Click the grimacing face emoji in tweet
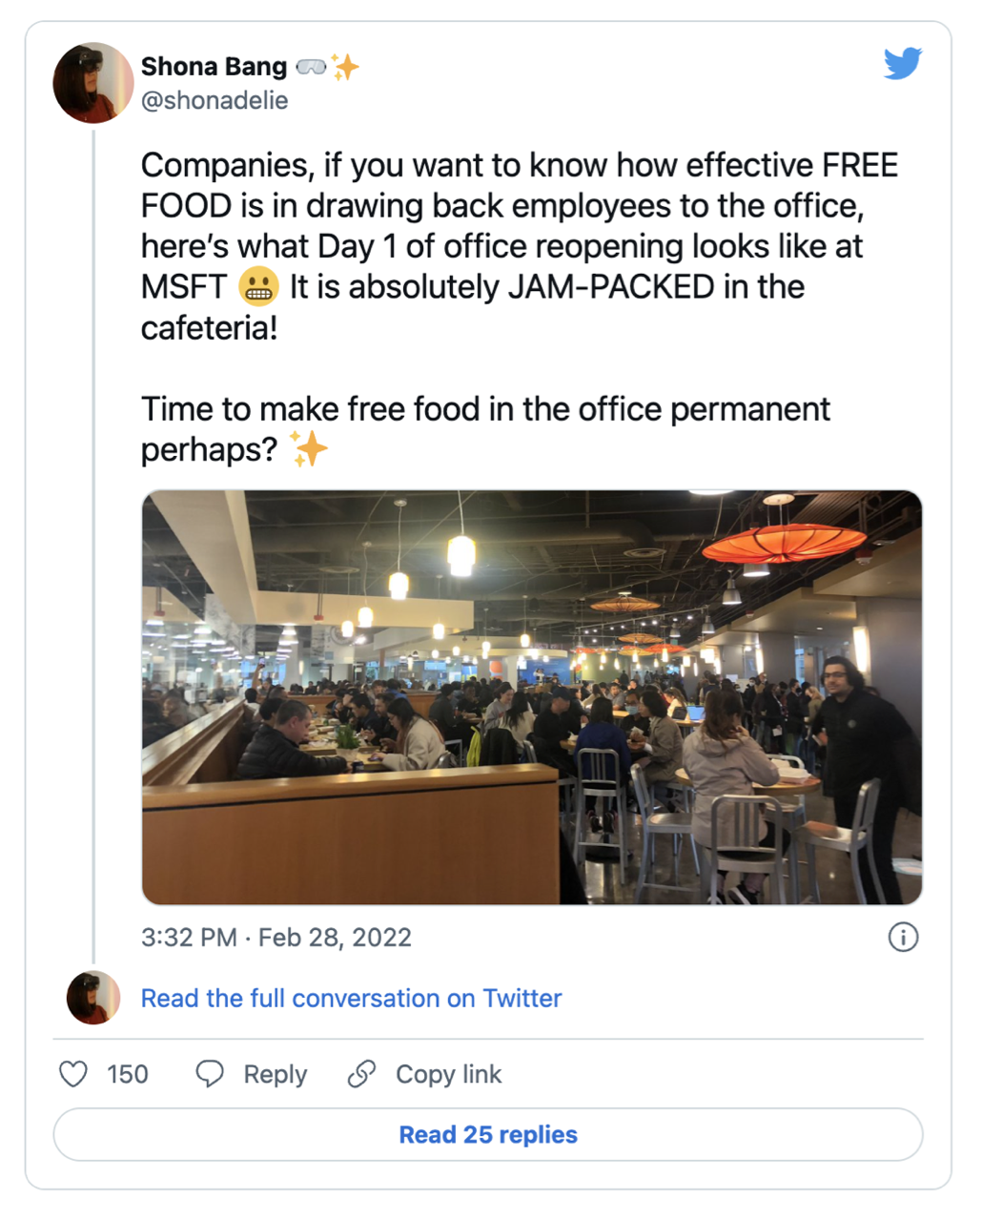This screenshot has height=1219, width=982. point(258,286)
